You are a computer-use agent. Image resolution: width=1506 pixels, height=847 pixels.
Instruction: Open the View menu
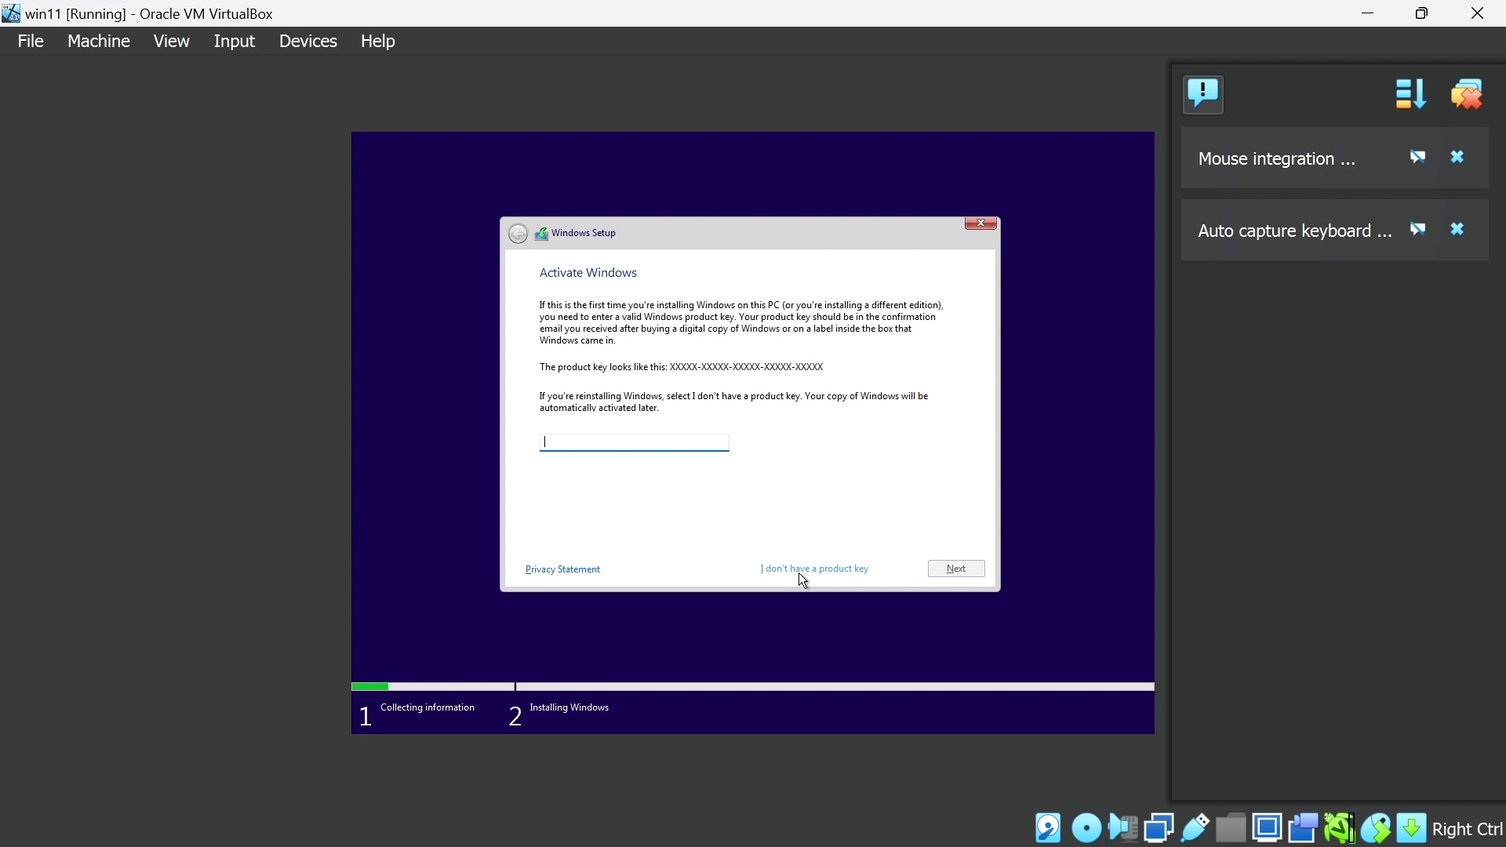[x=171, y=41]
